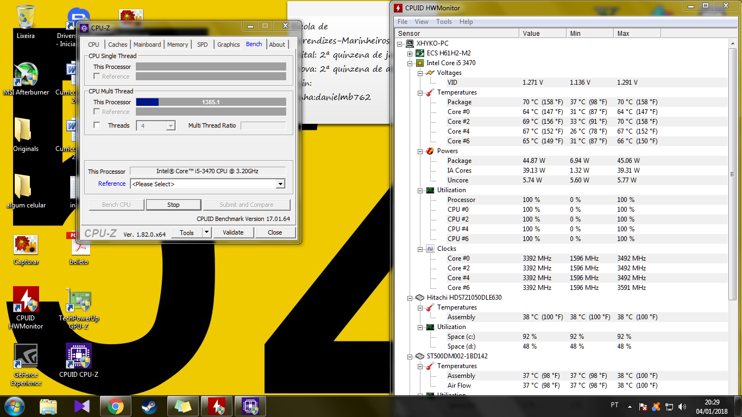Screen dimensions: 742x417
Task: Open the File menu in HWMonitor
Action: pos(403,22)
